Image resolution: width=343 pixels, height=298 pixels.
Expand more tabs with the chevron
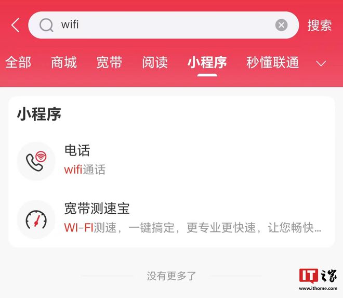tap(321, 63)
